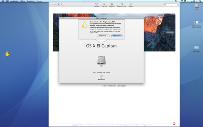Open the OS X Installation menu

12,1
